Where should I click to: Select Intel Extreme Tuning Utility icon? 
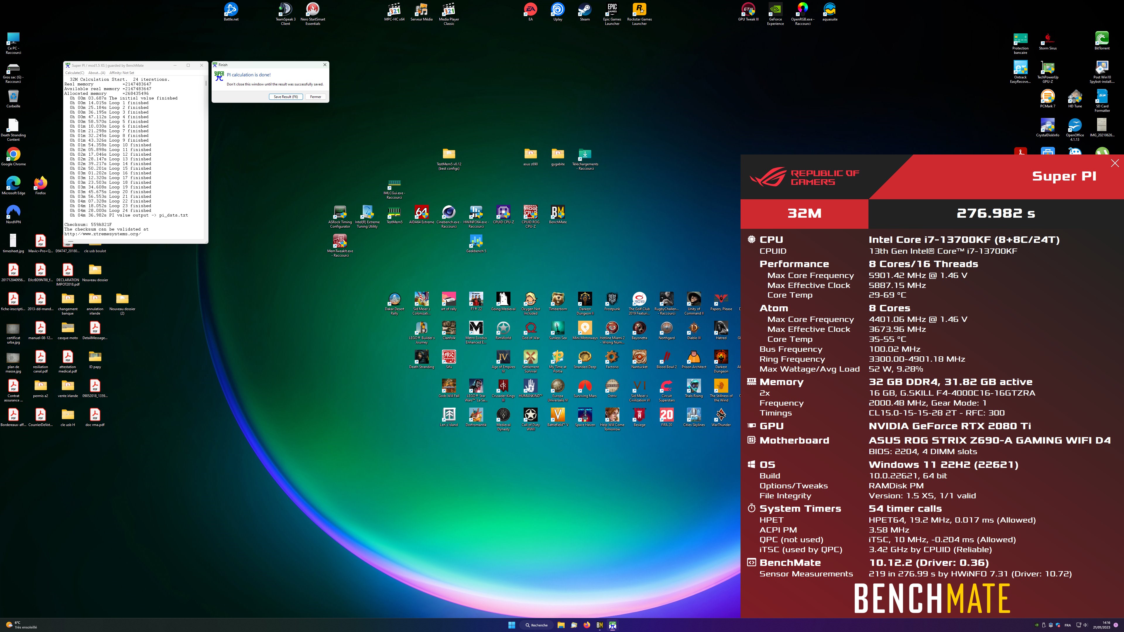pos(367,217)
